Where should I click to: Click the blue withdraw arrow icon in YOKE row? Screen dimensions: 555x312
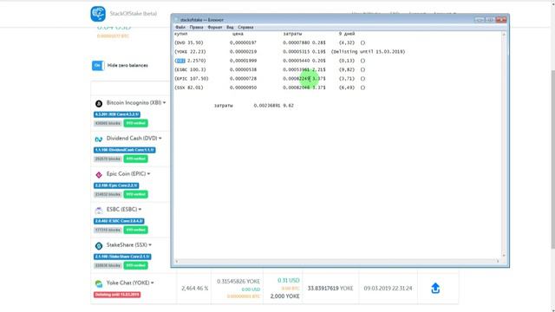[435, 289]
